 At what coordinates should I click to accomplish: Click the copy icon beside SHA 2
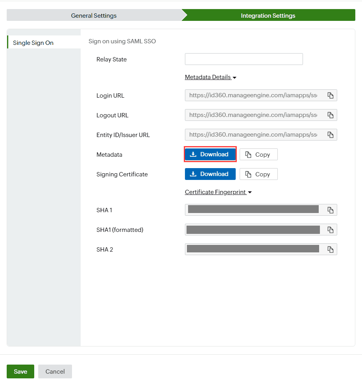[x=331, y=249]
